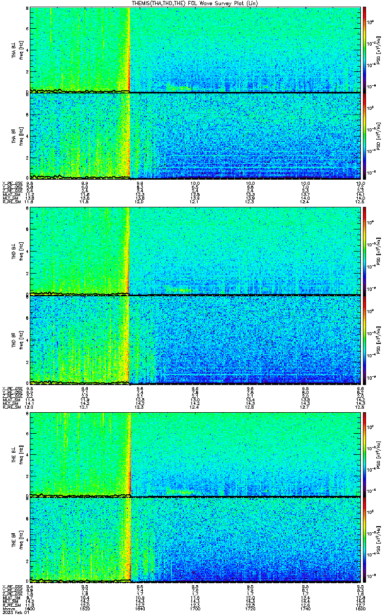The image size is (385, 616).
Task: Click the 1620 time tick label
Action: point(85,609)
